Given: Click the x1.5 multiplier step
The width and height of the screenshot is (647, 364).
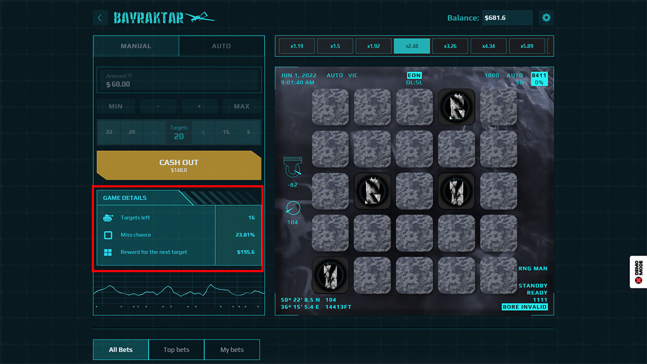Looking at the screenshot, I should click(335, 46).
